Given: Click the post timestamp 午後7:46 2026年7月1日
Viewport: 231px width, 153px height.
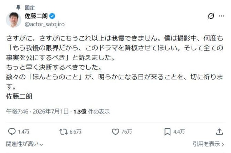Looking at the screenshot, I should click(37, 111).
